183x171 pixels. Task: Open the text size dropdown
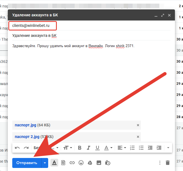(68, 148)
